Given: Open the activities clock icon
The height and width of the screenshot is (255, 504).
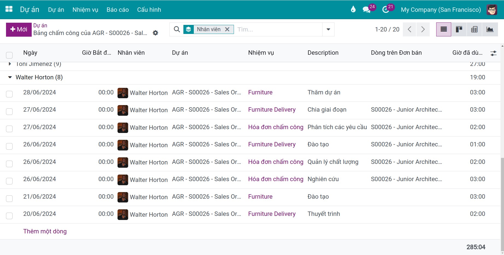Looking at the screenshot, I should (x=385, y=10).
